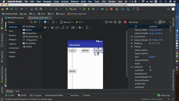Open the Android Profiler gauge toolbar icon

click(x=102, y=9)
